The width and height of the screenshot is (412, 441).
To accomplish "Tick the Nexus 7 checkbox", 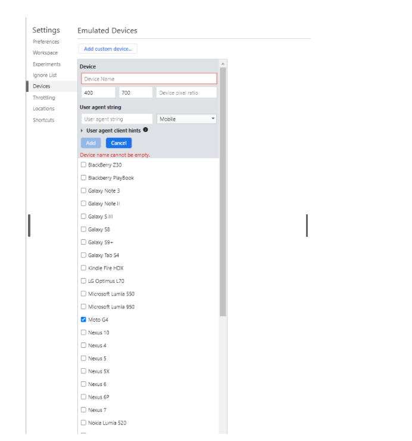I will (x=83, y=410).
